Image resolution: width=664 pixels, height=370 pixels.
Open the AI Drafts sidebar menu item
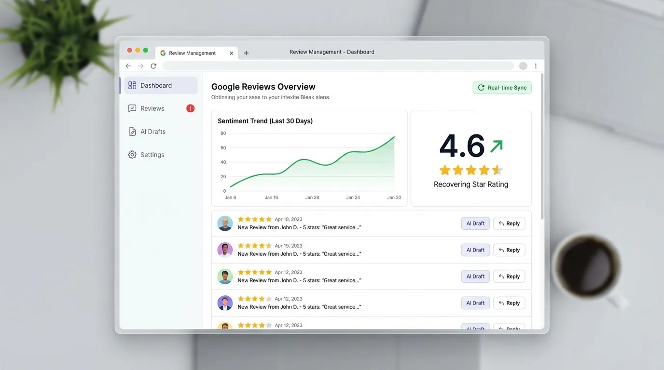[x=153, y=132]
